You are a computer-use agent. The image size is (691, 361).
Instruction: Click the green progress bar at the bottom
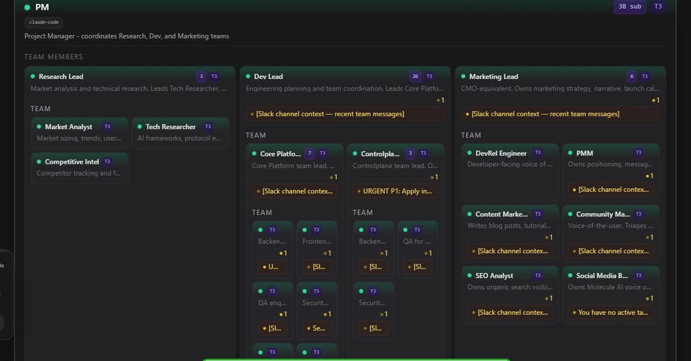(x=356, y=360)
